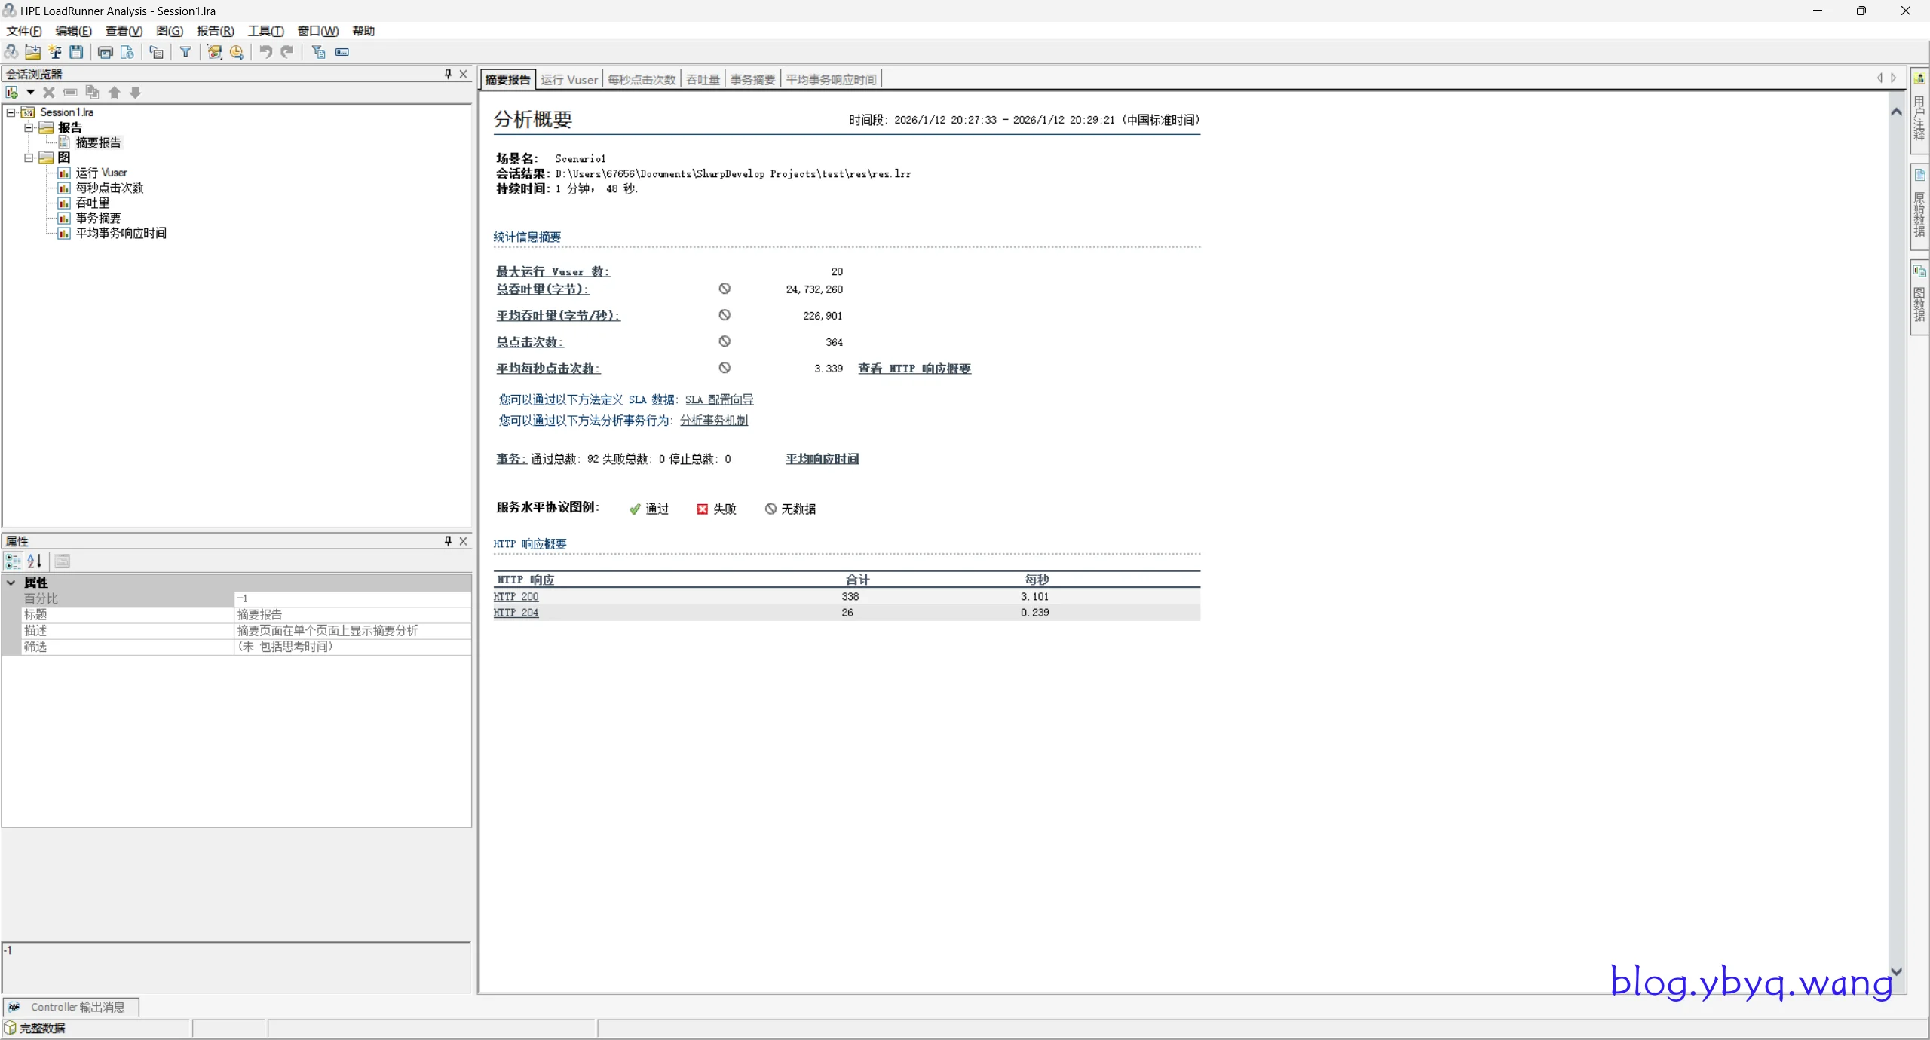
Task: Toggle the pin on the 会话浏览器 panel
Action: 448,74
